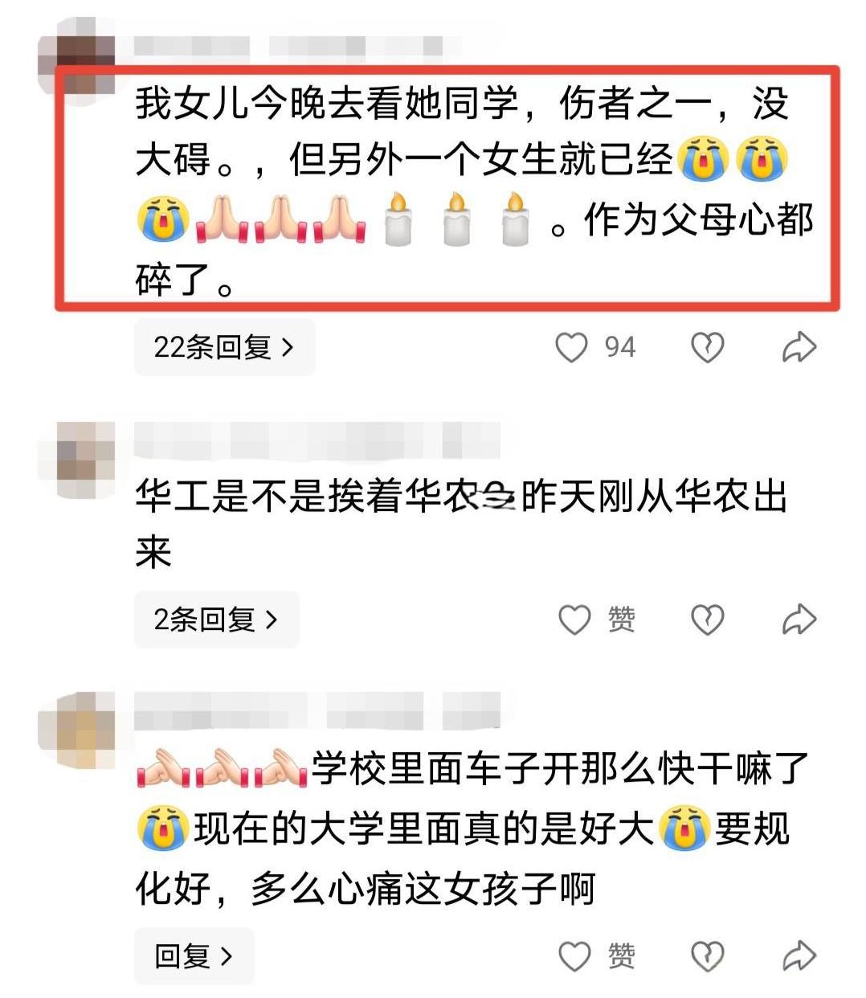
Task: Like the third comment about campus cars
Action: [x=574, y=956]
